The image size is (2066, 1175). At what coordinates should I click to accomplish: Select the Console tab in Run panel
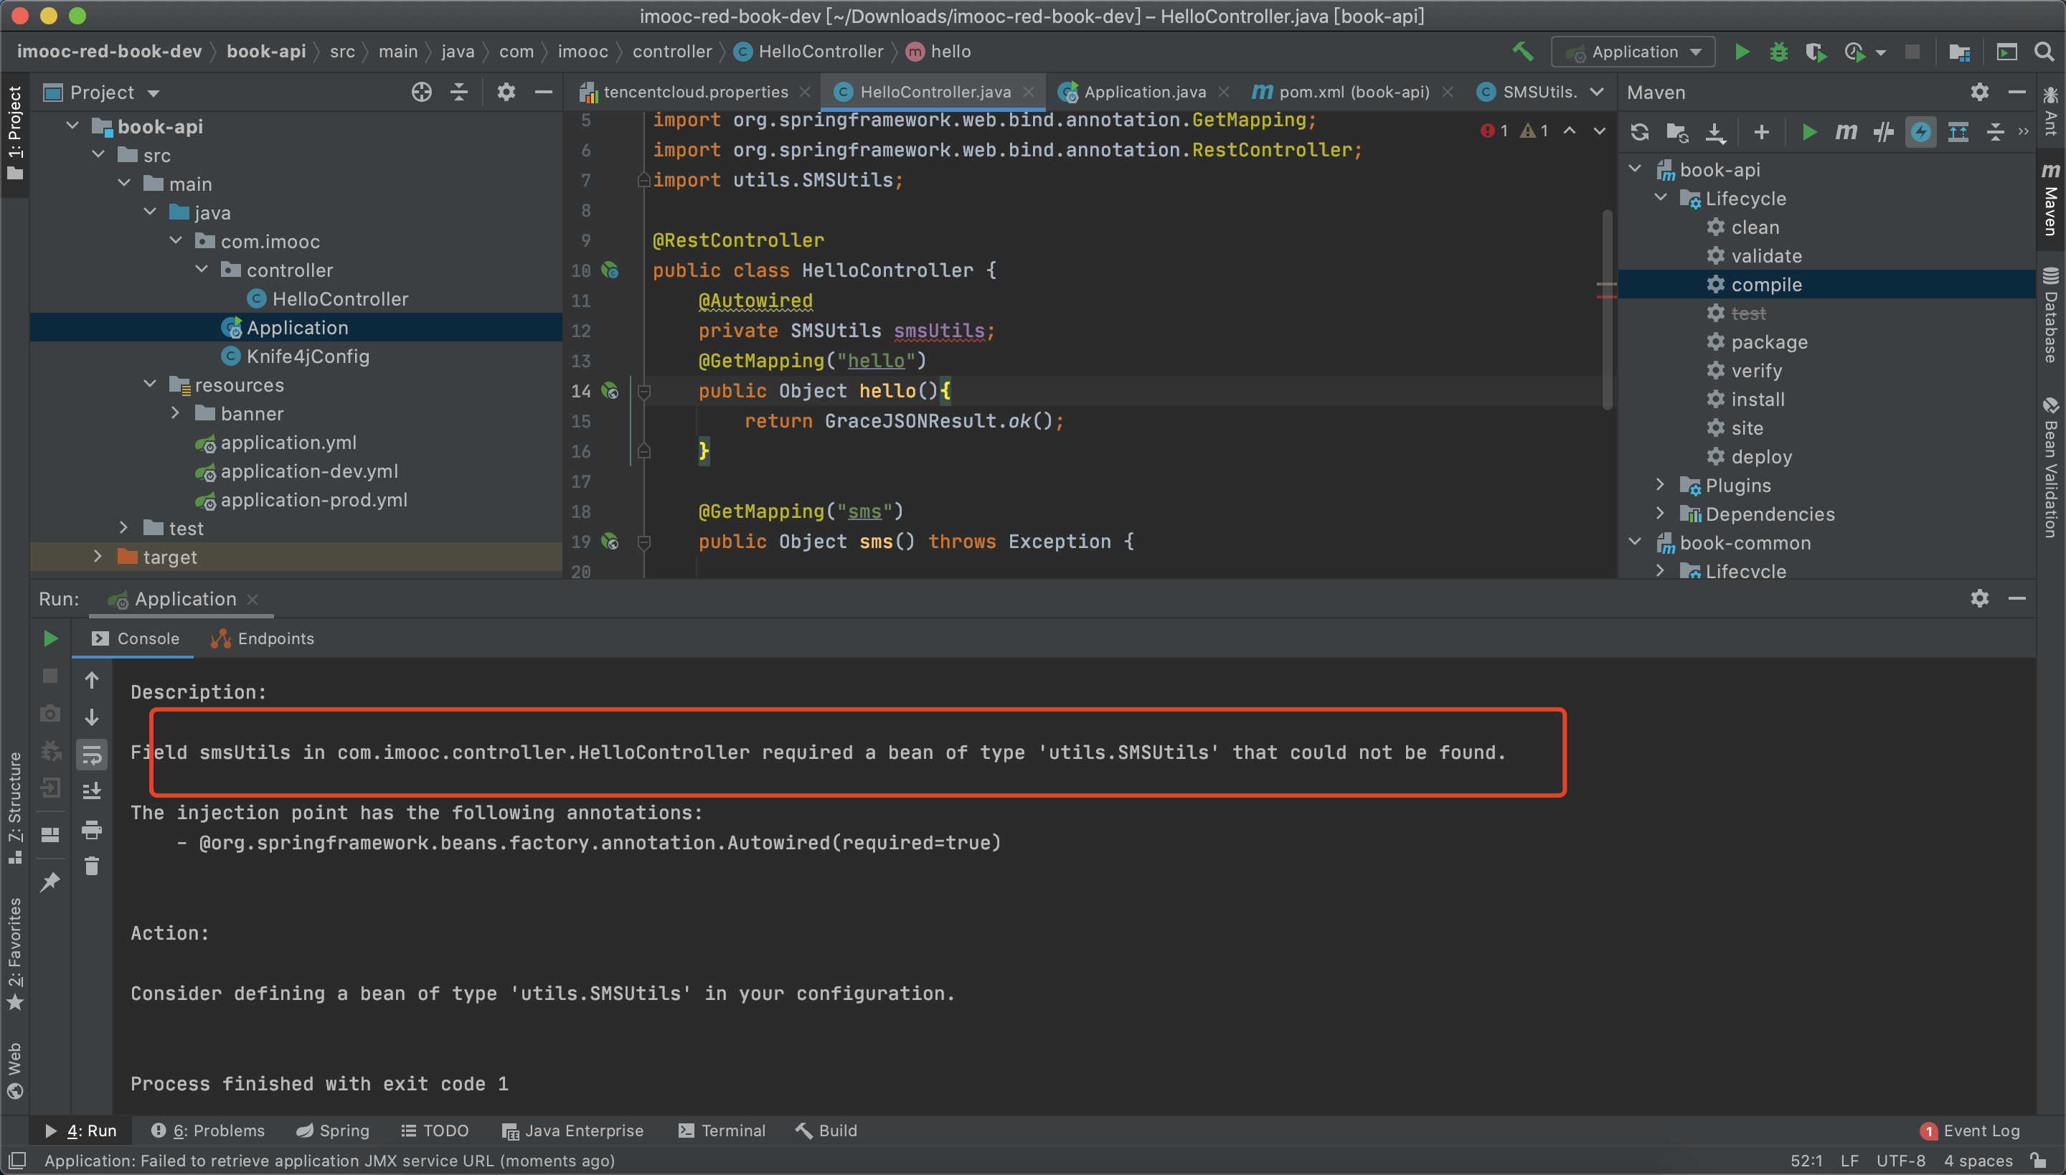136,638
